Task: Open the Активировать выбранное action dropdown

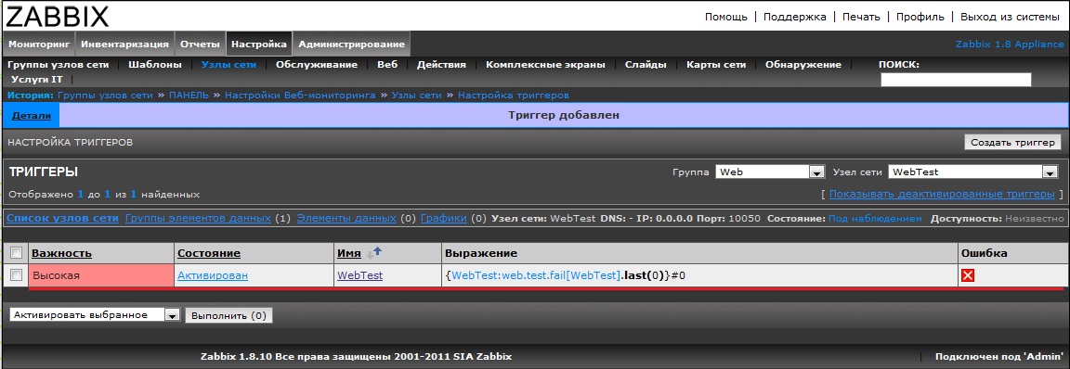Action: [x=95, y=315]
